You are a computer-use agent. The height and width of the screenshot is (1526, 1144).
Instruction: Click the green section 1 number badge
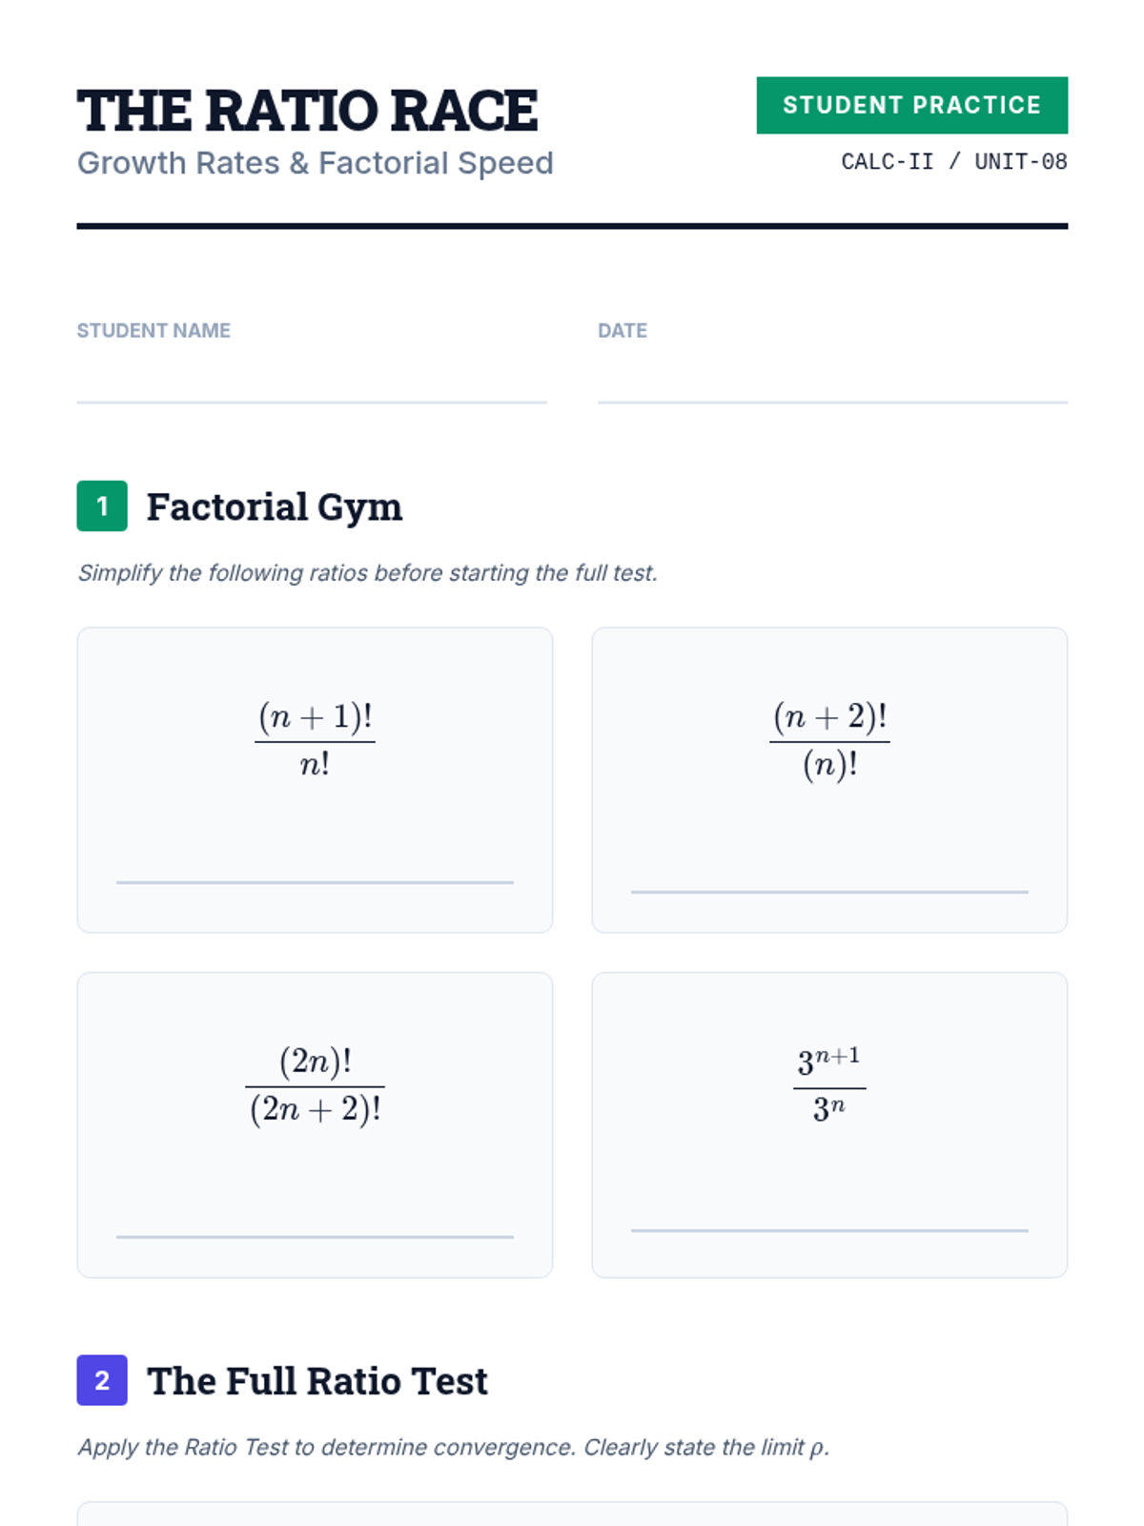102,505
